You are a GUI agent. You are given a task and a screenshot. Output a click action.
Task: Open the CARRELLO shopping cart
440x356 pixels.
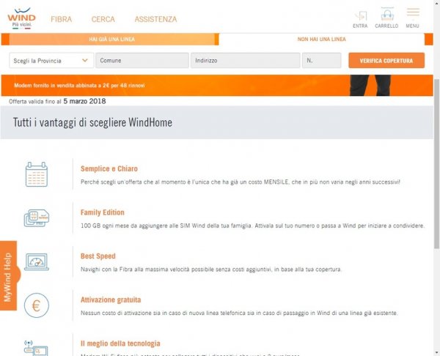tap(386, 18)
